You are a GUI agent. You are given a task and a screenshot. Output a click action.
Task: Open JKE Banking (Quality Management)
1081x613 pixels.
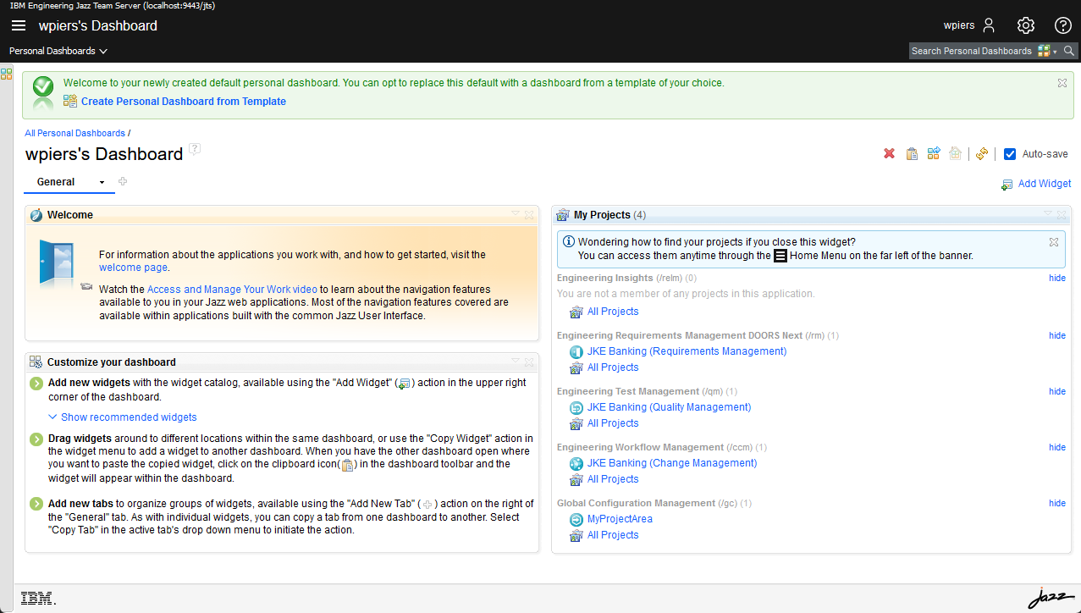coord(669,407)
